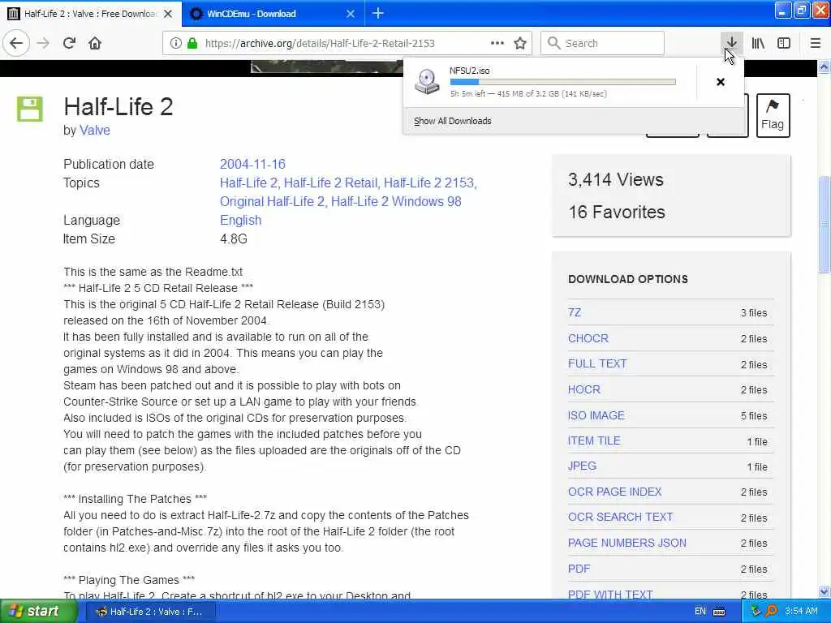831x623 pixels.
Task: Click inside the Search box
Action: coord(602,43)
